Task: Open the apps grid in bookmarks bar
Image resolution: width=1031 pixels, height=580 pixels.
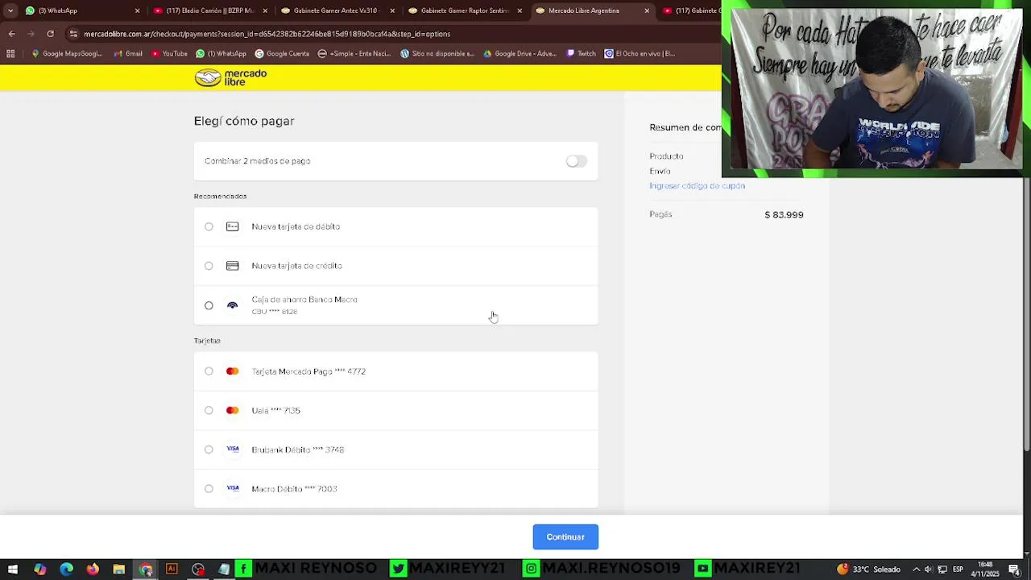Action: (x=10, y=54)
